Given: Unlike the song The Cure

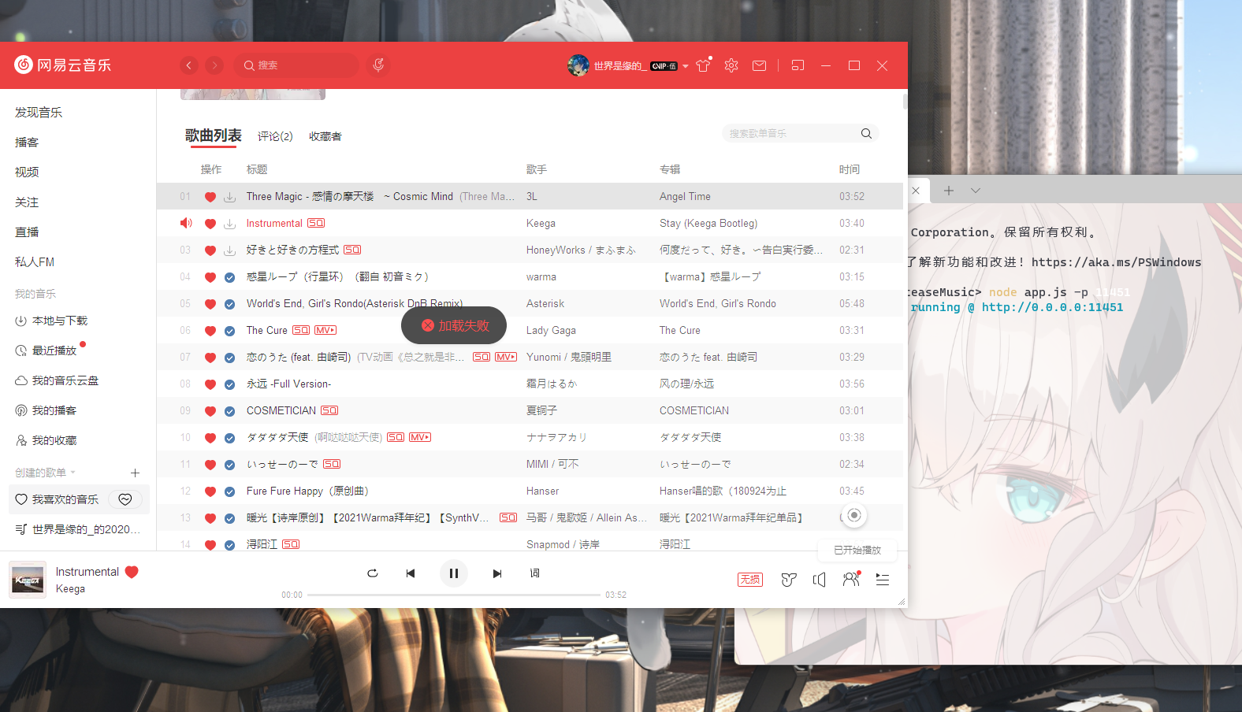Looking at the screenshot, I should tap(210, 331).
